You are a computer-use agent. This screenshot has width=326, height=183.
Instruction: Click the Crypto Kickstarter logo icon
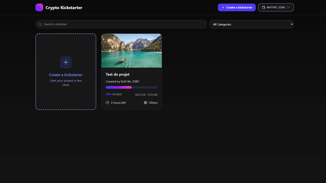[39, 7]
